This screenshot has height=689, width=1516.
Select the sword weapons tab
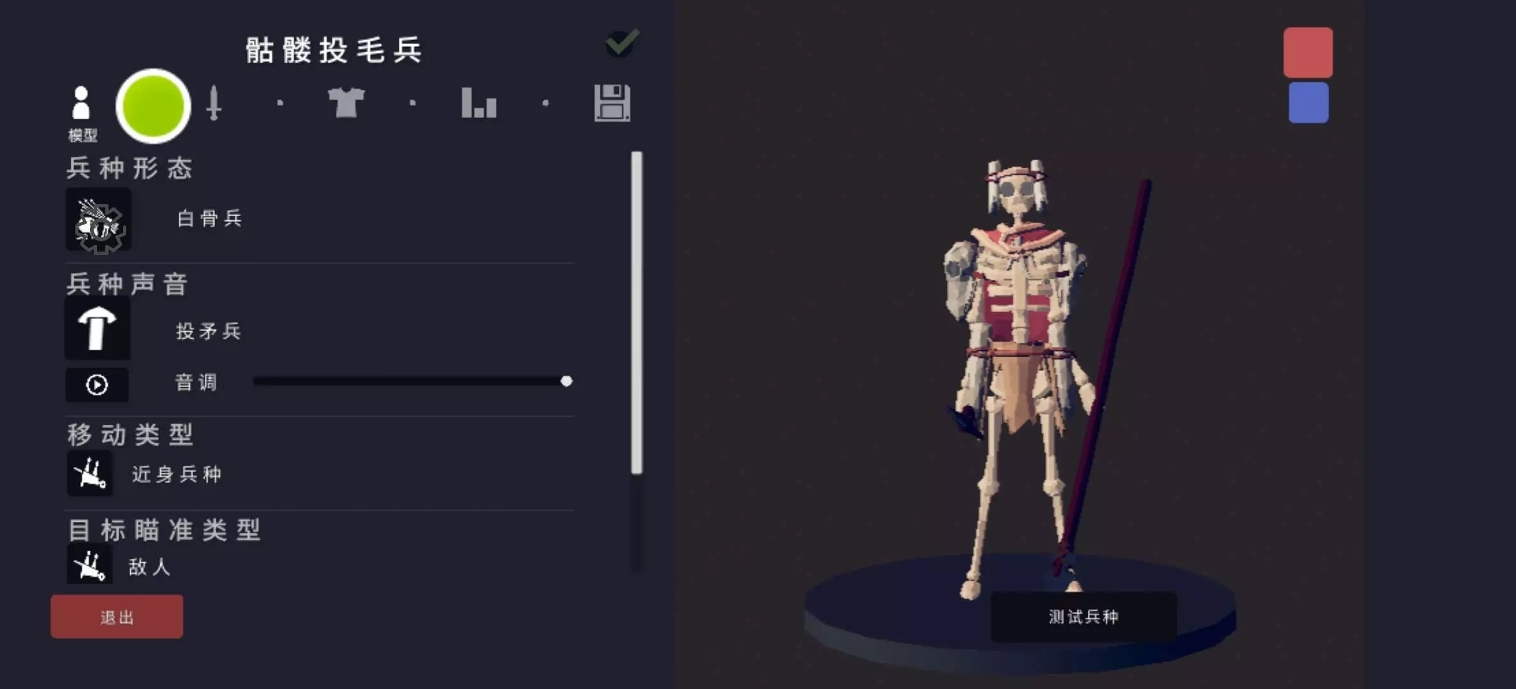(x=214, y=103)
